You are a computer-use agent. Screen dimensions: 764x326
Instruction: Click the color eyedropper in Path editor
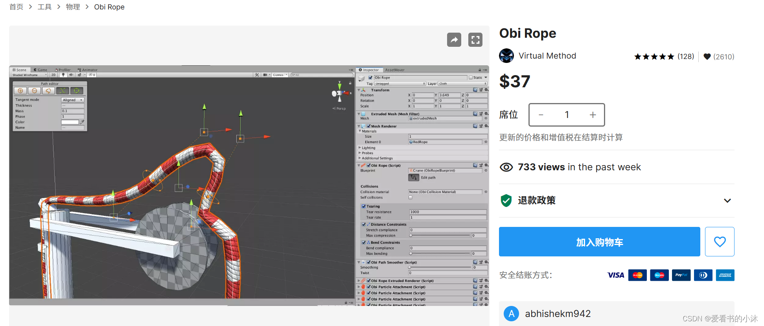pos(82,122)
